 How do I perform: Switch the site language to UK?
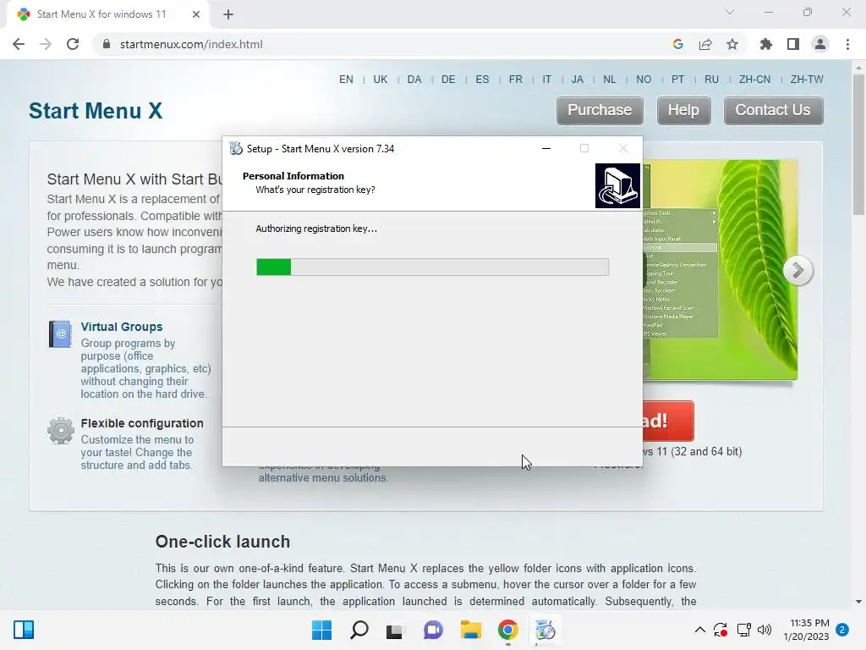click(381, 80)
